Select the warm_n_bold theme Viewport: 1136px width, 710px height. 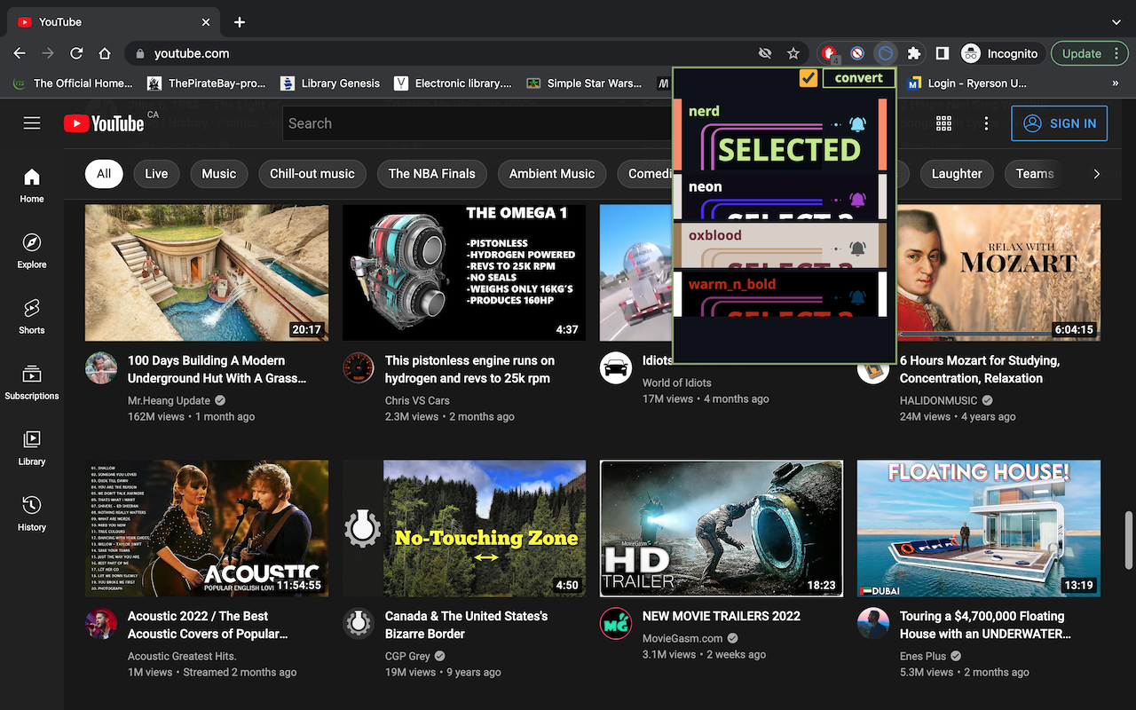(780, 294)
